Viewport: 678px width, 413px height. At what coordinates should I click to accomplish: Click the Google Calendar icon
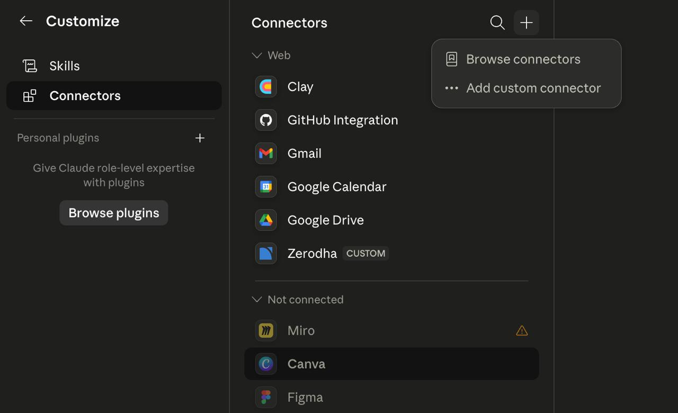[x=266, y=187]
